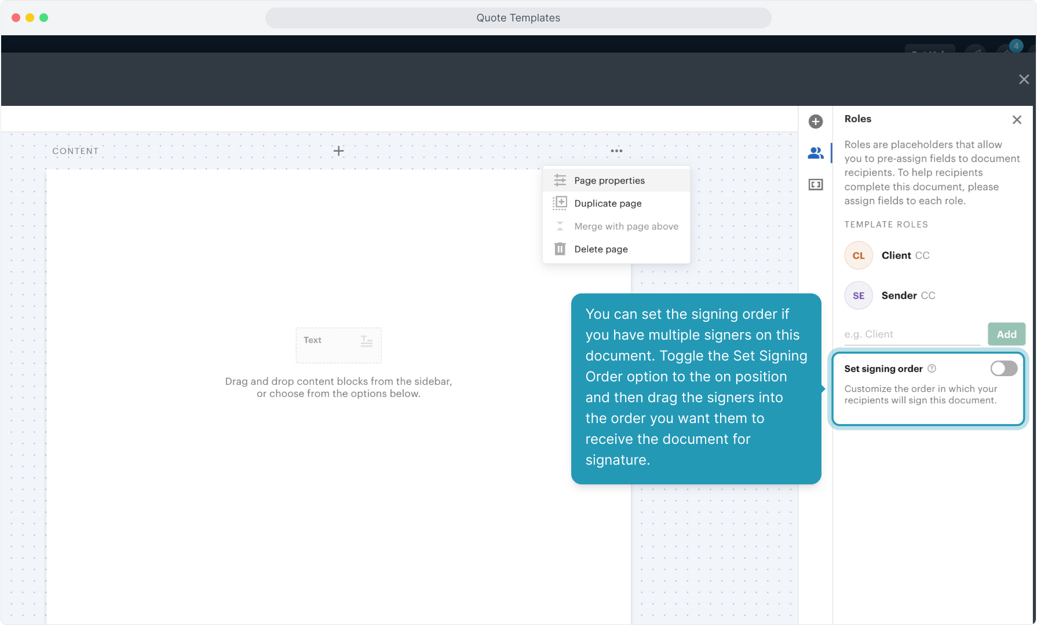Click the role name input field
The image size is (1037, 625).
click(x=912, y=334)
